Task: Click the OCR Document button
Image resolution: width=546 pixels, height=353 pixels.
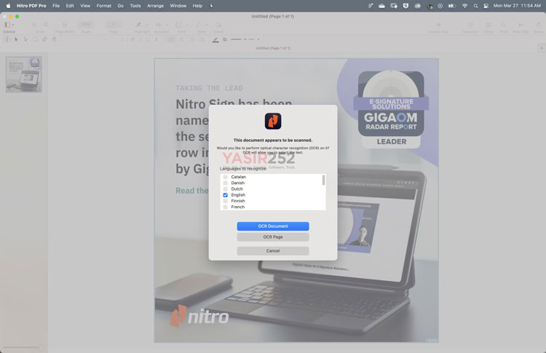Action: click(x=273, y=226)
